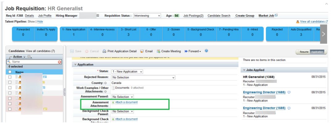The width and height of the screenshot is (335, 134).
Task: Click help icon beside Work Examples Attachments
Action: (105, 91)
